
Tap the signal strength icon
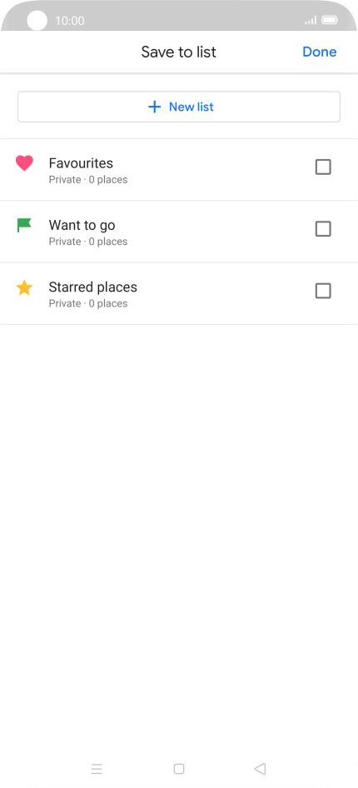point(311,21)
